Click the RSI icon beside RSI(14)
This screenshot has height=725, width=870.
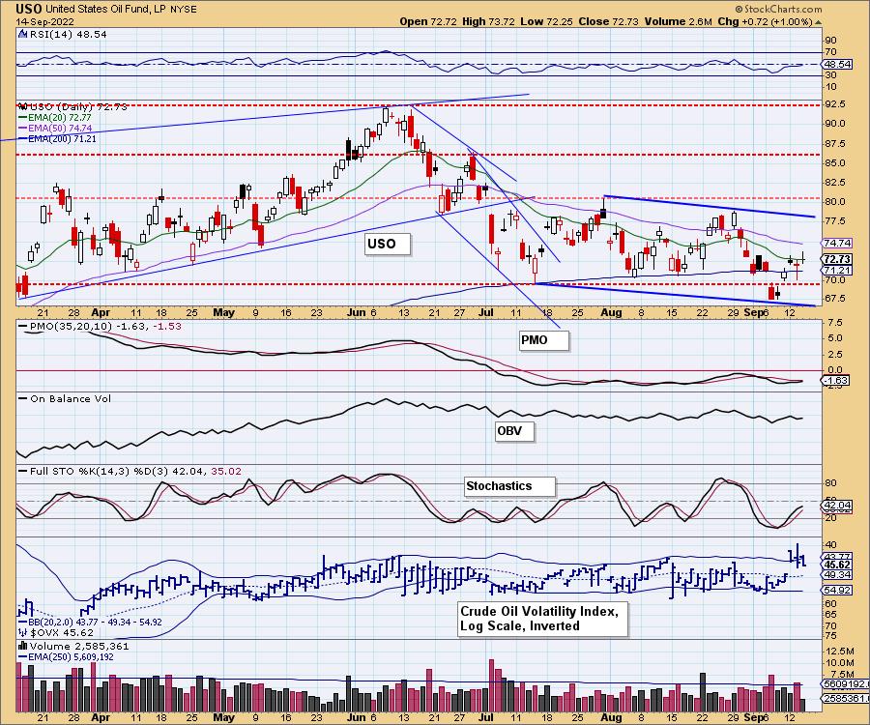click(22, 34)
